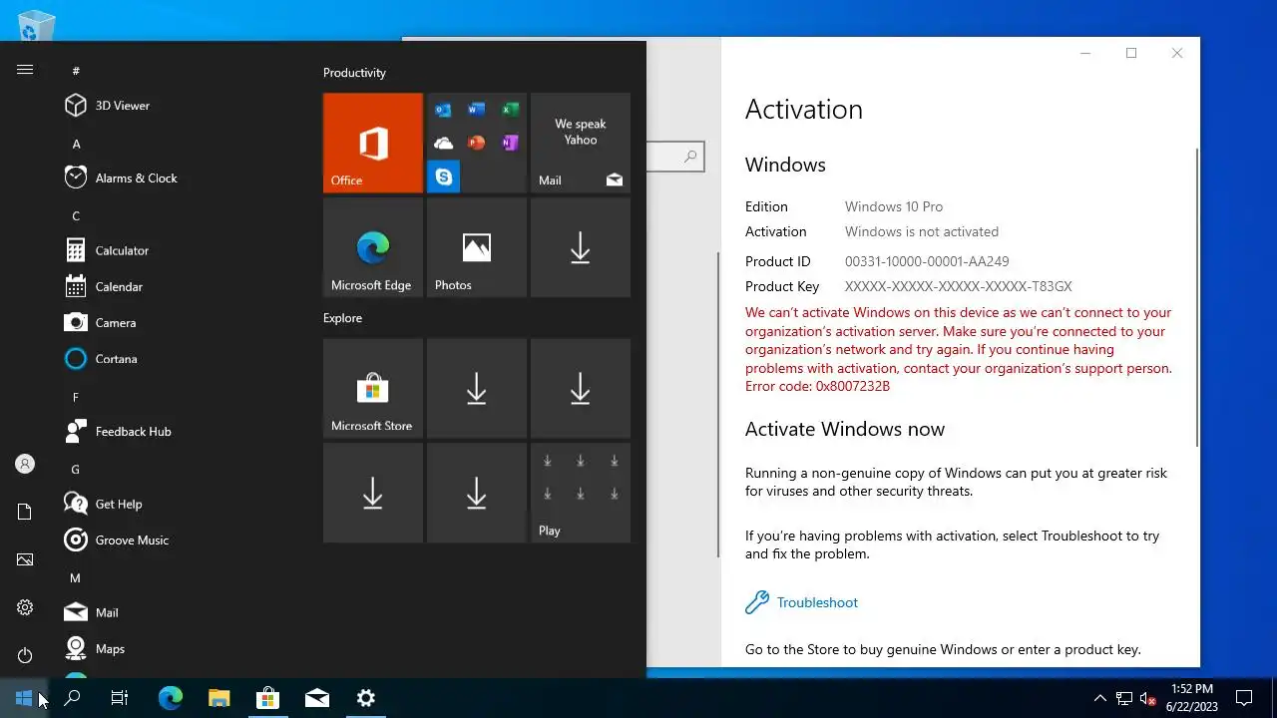Open taskbar Search
Screen dimensions: 1277x718
point(72,698)
